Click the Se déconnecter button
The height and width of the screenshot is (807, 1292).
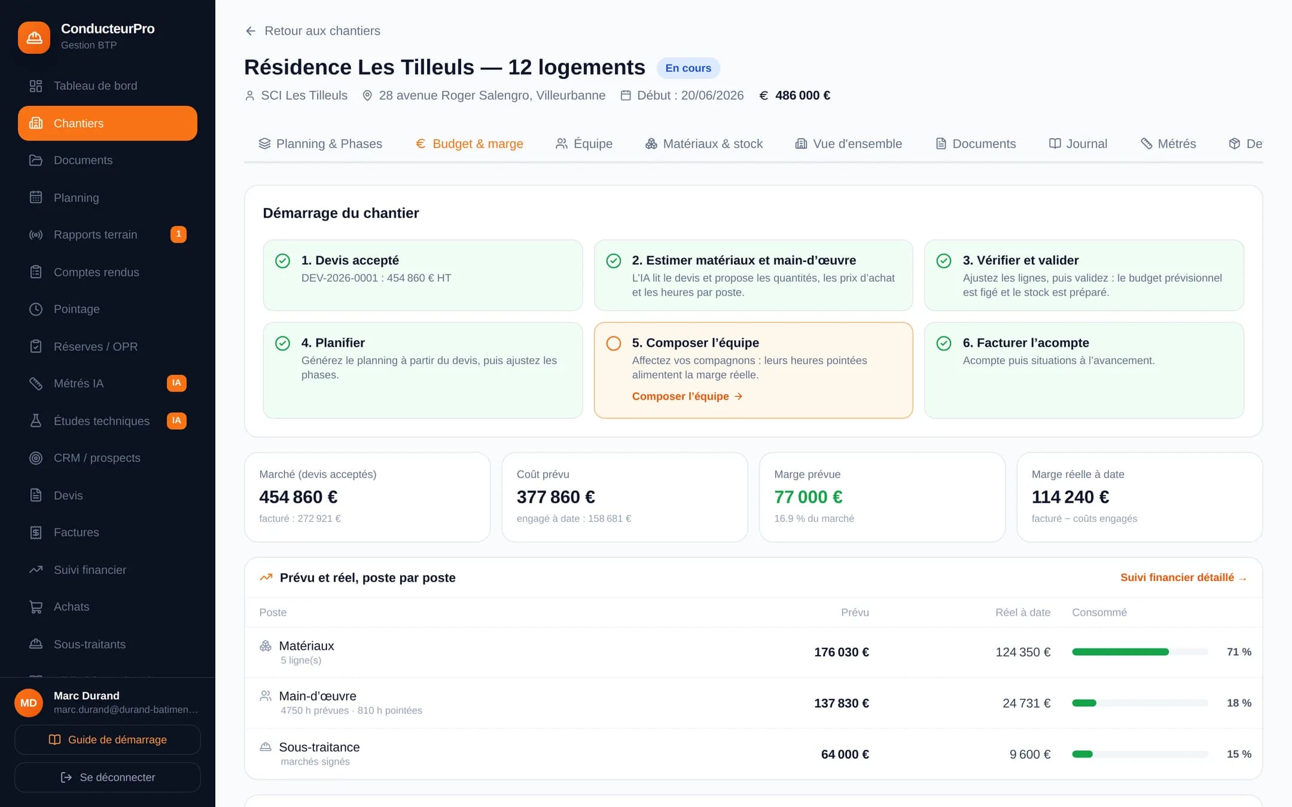click(x=108, y=777)
